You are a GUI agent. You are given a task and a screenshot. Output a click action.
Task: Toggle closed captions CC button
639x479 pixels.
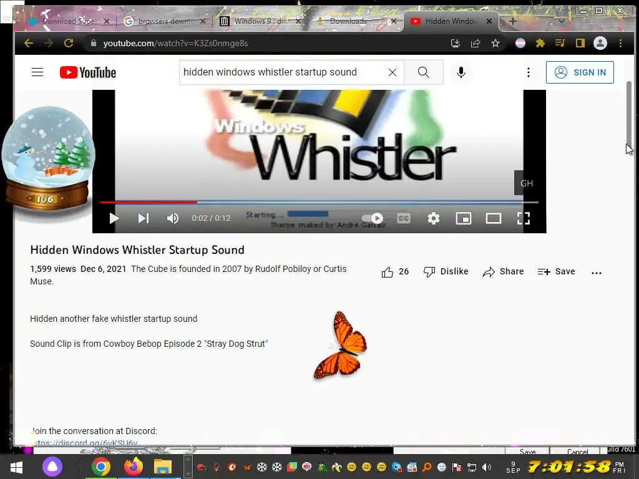coord(404,218)
